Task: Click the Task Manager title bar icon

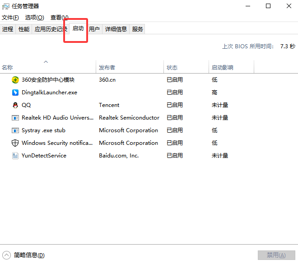Action: (6, 6)
